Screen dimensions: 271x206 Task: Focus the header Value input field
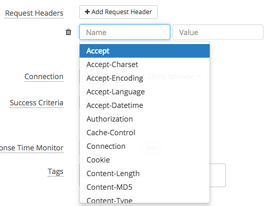point(218,32)
